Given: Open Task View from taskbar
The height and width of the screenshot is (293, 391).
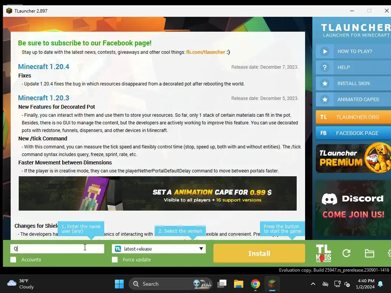Looking at the screenshot, I should pyautogui.click(x=222, y=284).
